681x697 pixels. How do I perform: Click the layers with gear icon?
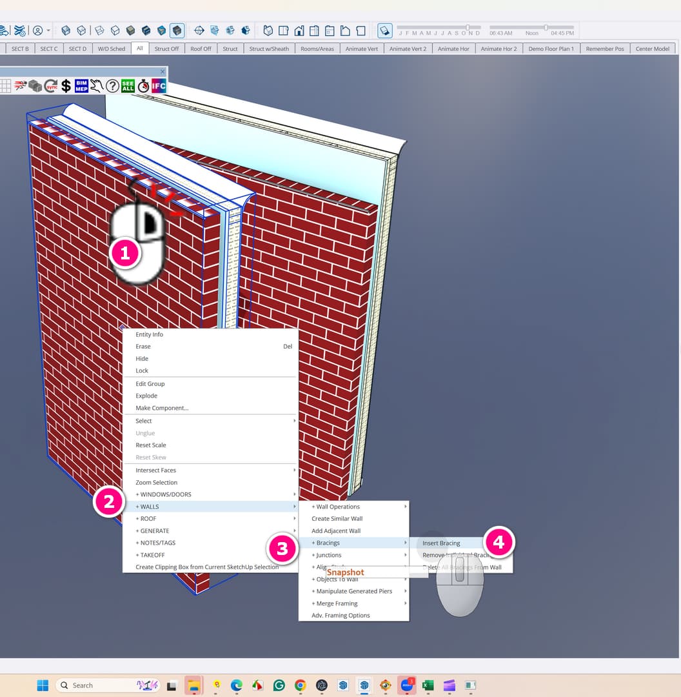19,30
